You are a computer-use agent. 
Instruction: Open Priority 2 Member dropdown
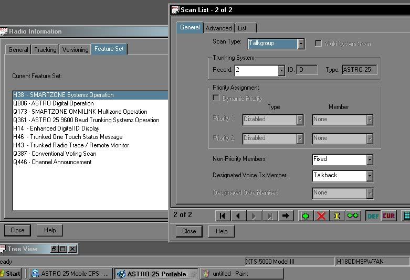(370, 139)
